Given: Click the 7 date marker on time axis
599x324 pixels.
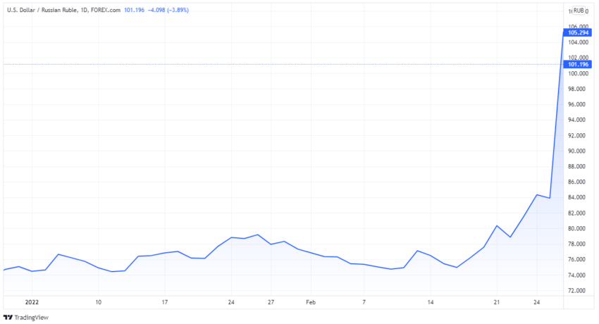Looking at the screenshot, I should point(364,302).
